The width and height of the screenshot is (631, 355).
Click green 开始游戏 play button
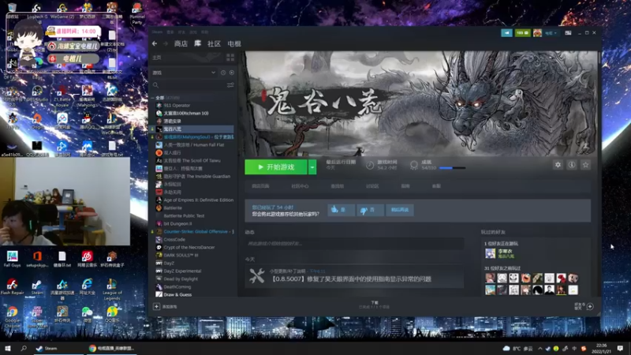(276, 167)
